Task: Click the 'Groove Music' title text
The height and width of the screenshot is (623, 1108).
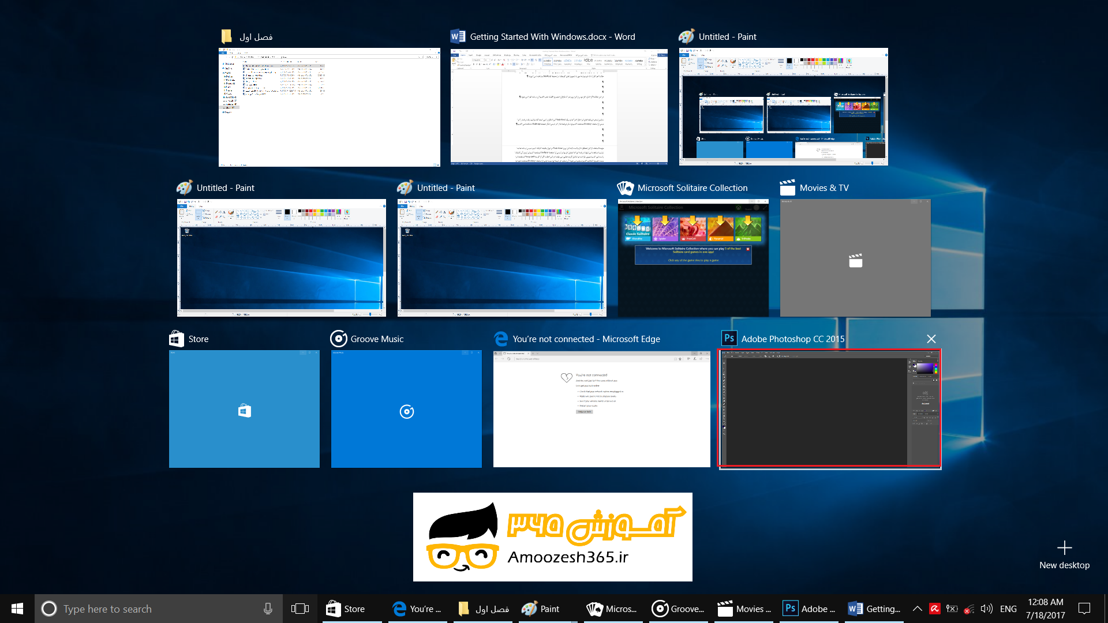Action: coord(377,339)
